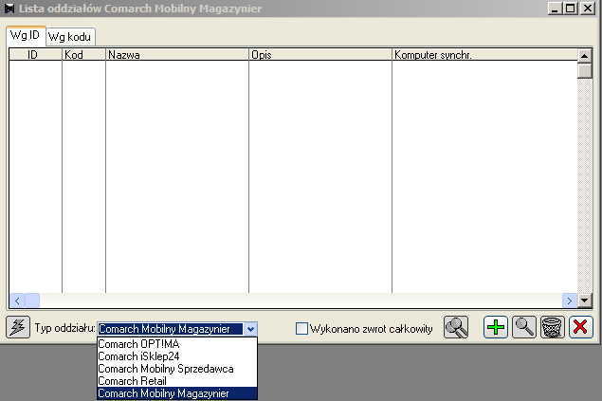The width and height of the screenshot is (602, 401).
Task: Click the trash bin delete icon
Action: pyautogui.click(x=553, y=327)
